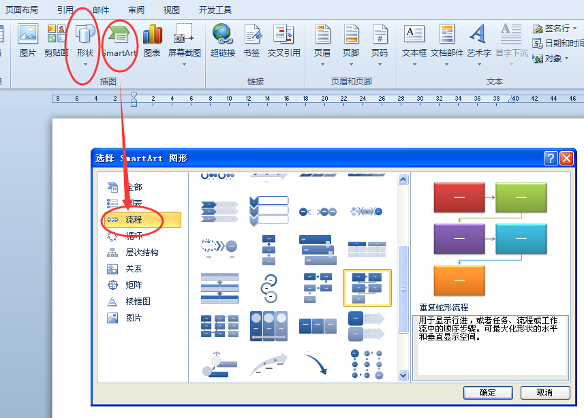Switch to the View (视图) tab
The width and height of the screenshot is (584, 418).
[x=172, y=10]
